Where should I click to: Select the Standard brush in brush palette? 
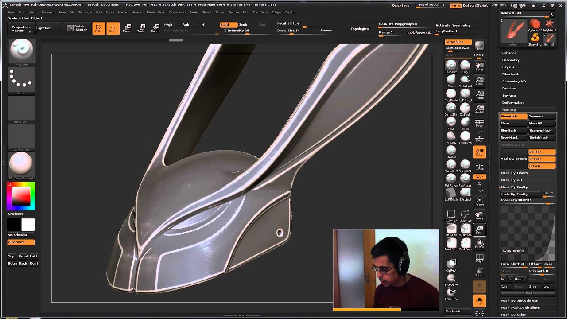[451, 66]
